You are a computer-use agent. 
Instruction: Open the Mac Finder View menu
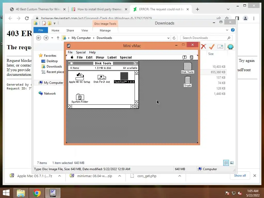point(100,57)
